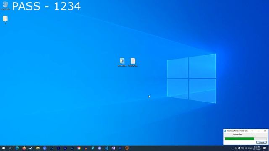Image resolution: width=269 pixels, height=151 pixels.
Task: Open microphone tray icon
Action: click(x=239, y=148)
